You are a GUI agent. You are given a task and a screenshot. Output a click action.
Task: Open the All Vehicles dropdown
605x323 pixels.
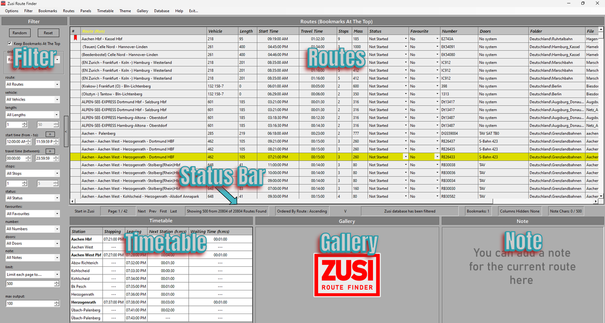coord(33,100)
